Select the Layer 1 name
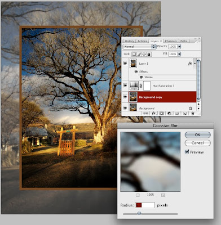This screenshot has height=225, width=221. coord(144,64)
